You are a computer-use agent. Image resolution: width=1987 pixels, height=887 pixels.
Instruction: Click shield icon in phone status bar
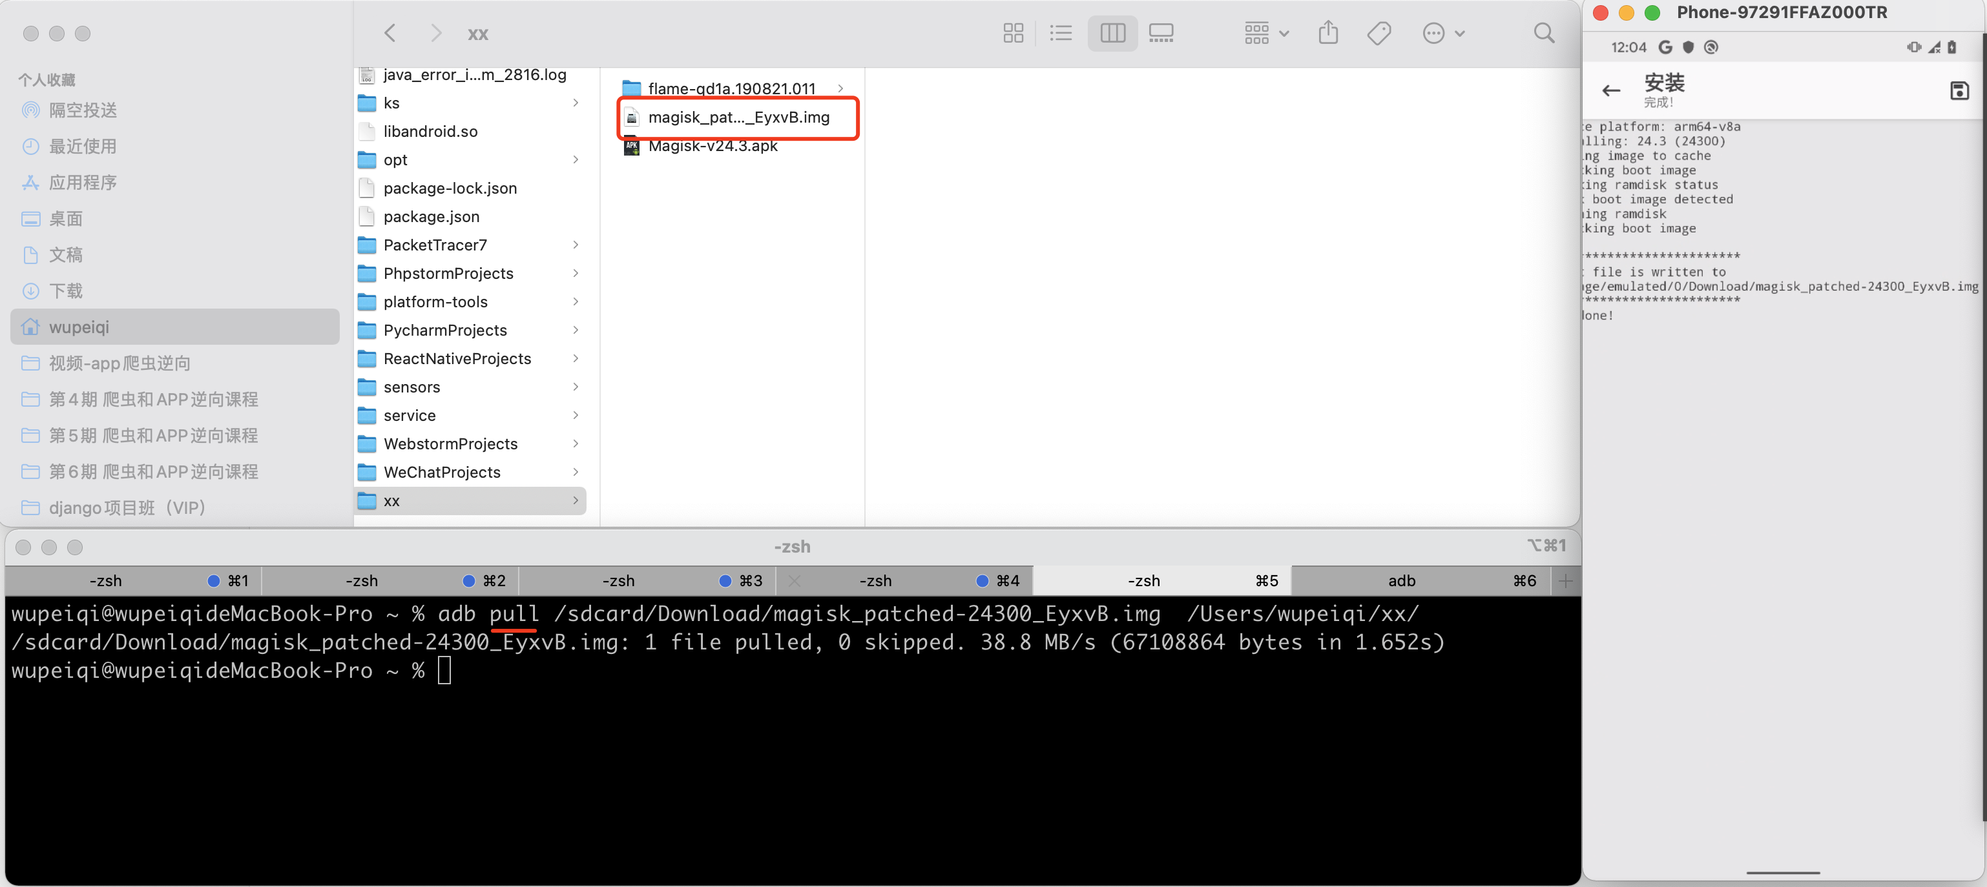pos(1689,47)
